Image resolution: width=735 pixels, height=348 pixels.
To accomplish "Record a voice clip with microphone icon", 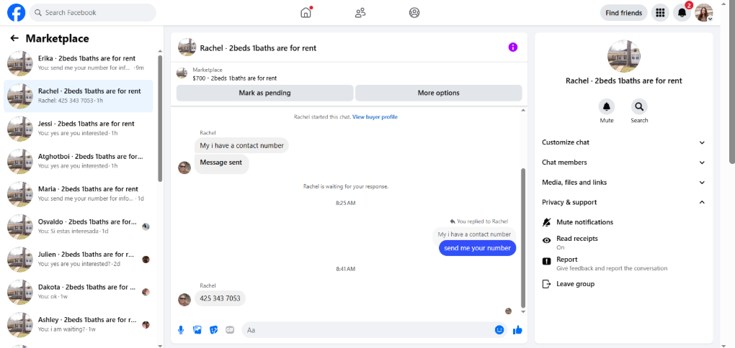I will point(181,330).
